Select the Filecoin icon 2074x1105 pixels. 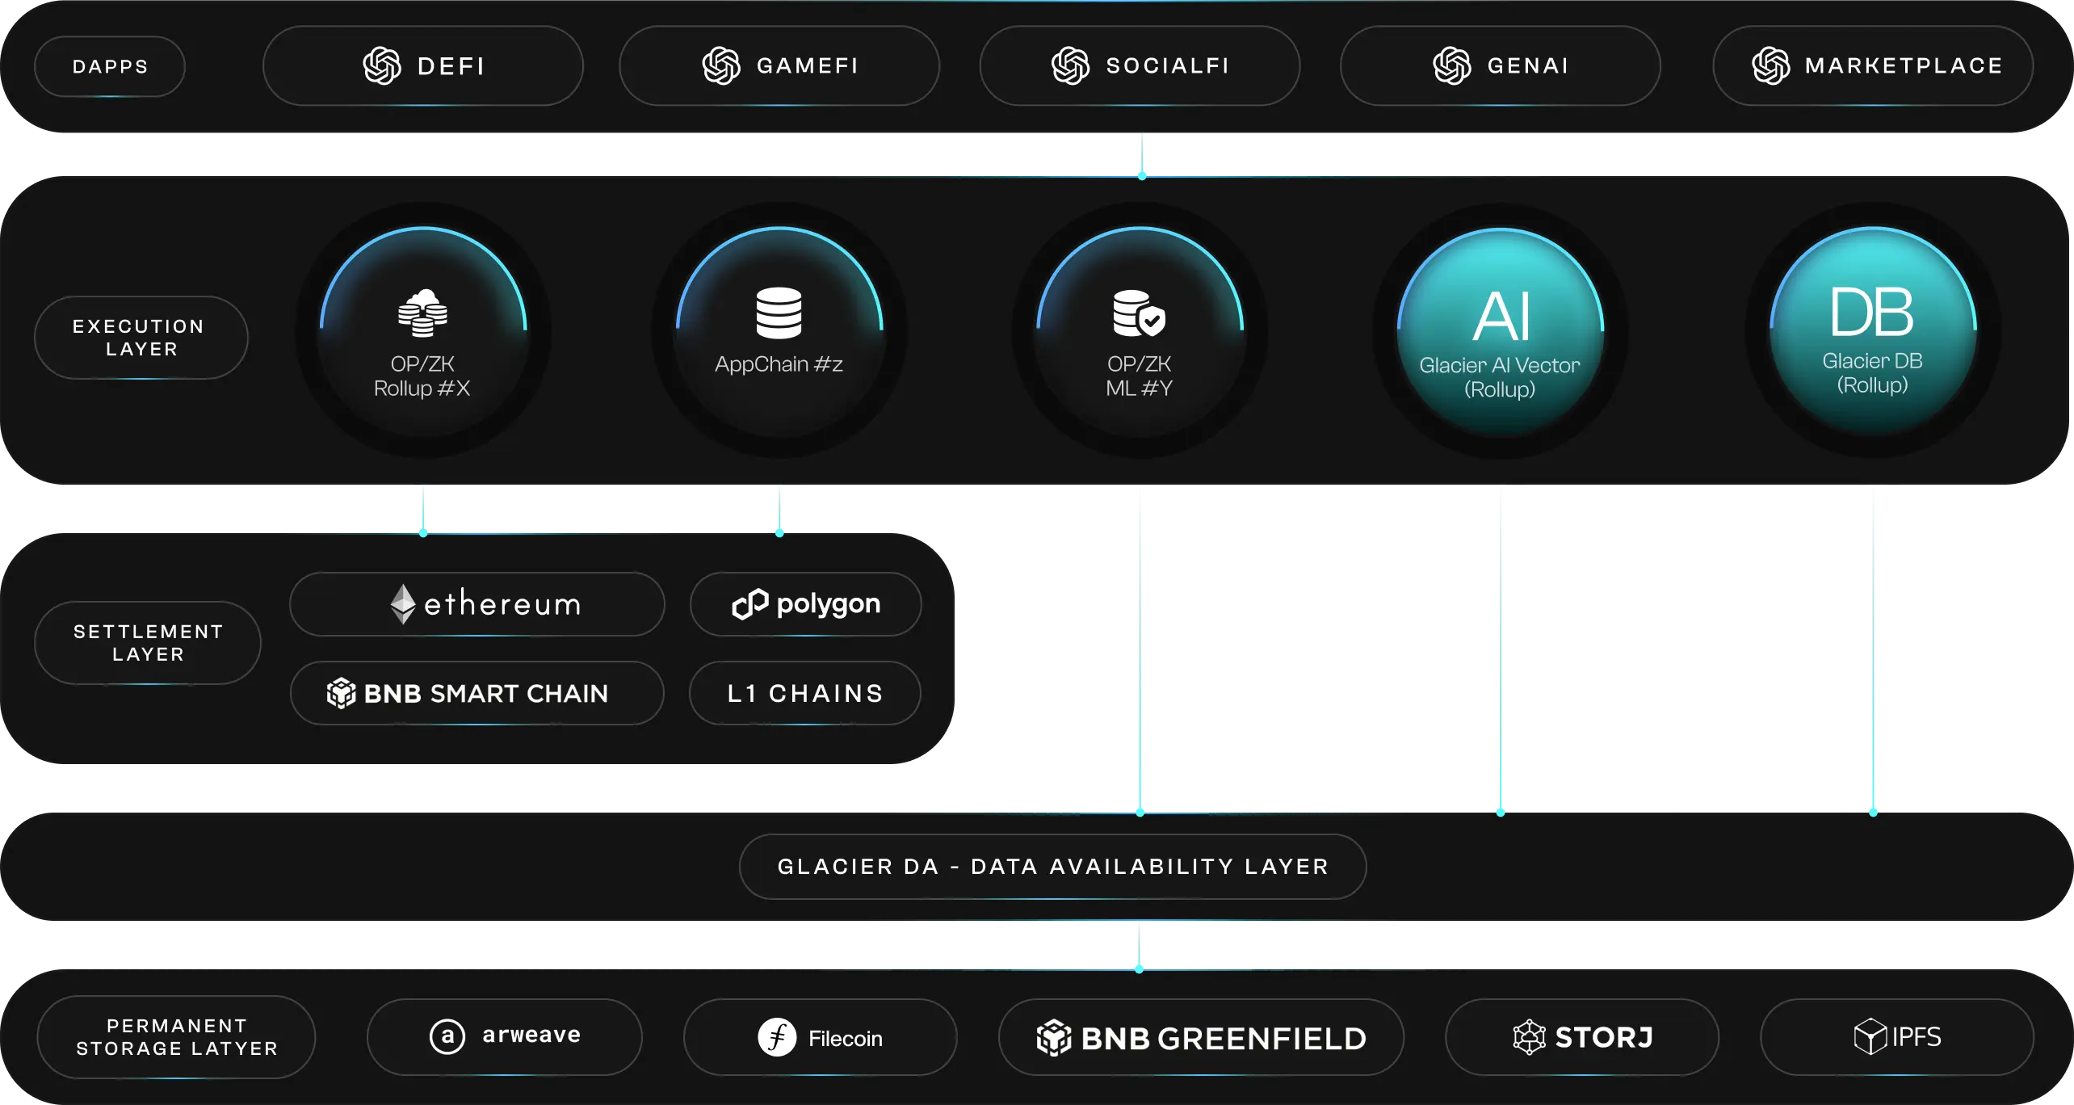tap(777, 1036)
